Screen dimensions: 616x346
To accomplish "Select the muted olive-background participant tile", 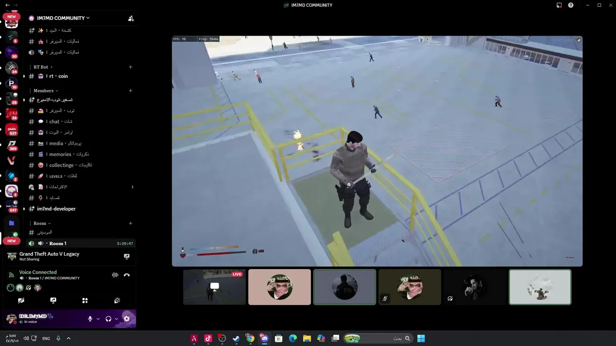I will coord(410,287).
